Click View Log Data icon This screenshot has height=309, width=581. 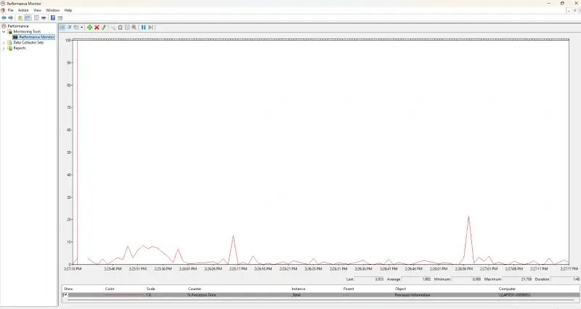click(x=69, y=28)
